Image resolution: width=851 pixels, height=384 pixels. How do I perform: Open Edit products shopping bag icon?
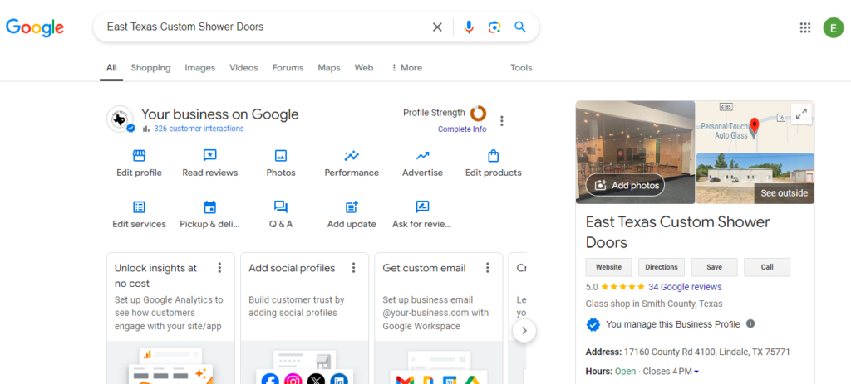tap(493, 156)
